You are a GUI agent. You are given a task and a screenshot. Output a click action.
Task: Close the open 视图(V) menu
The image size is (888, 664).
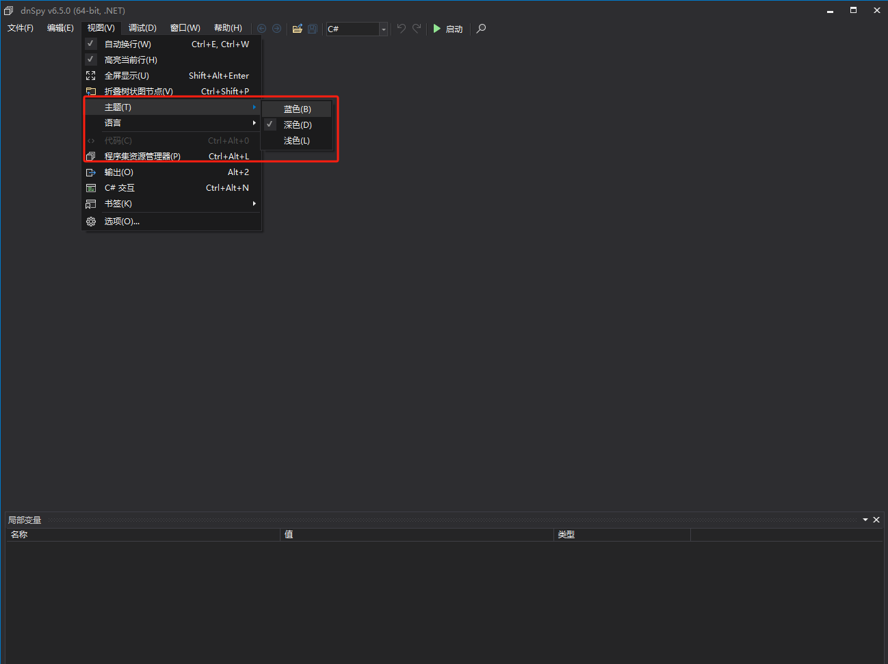tap(101, 28)
